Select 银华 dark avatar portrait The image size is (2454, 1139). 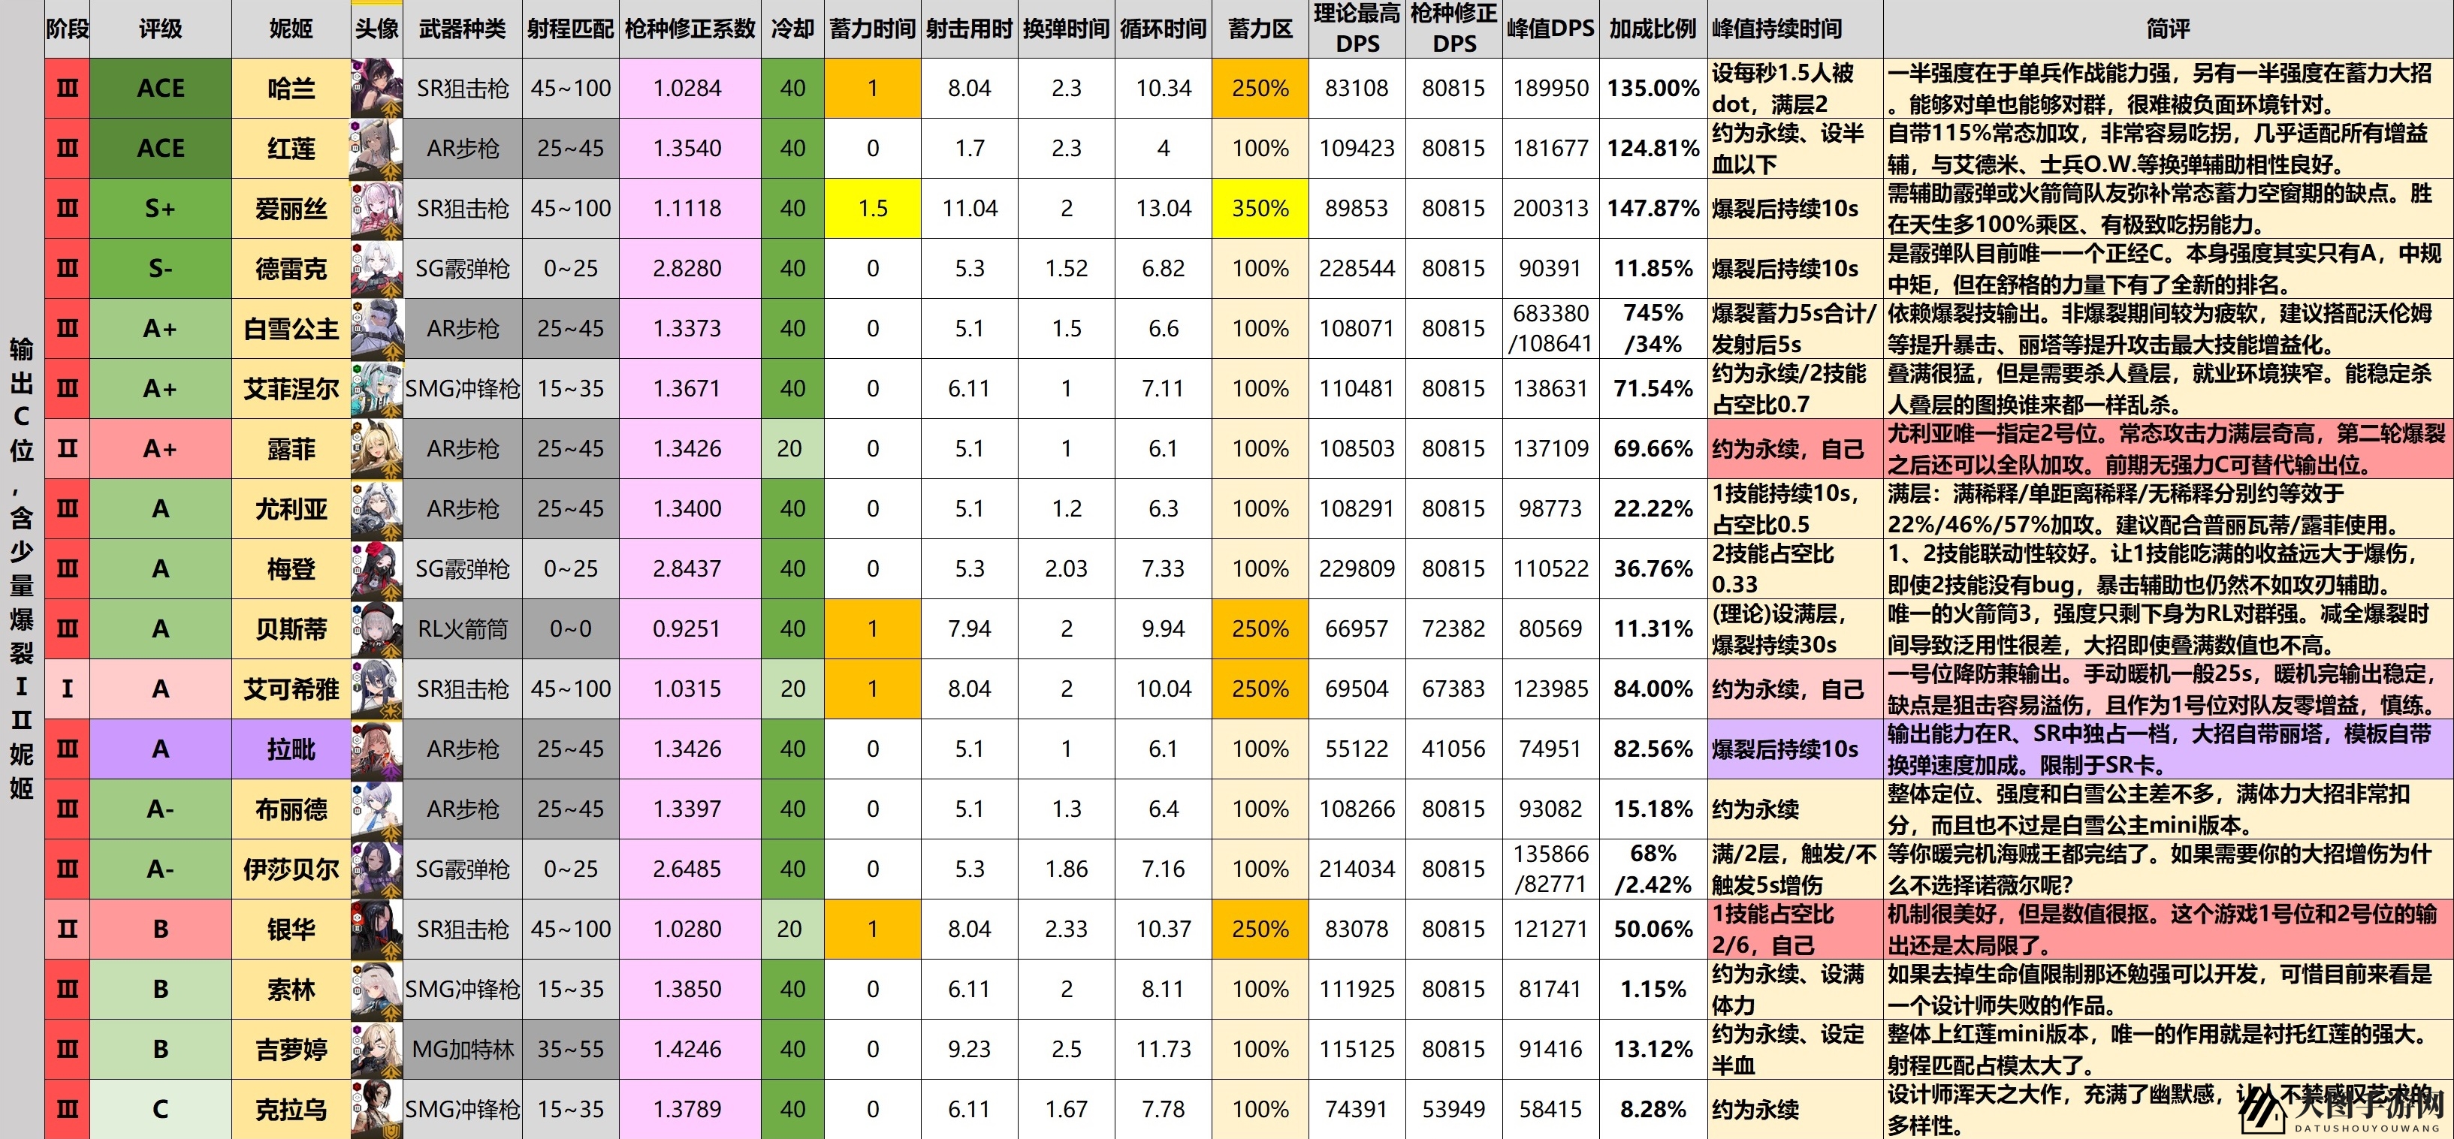click(376, 930)
